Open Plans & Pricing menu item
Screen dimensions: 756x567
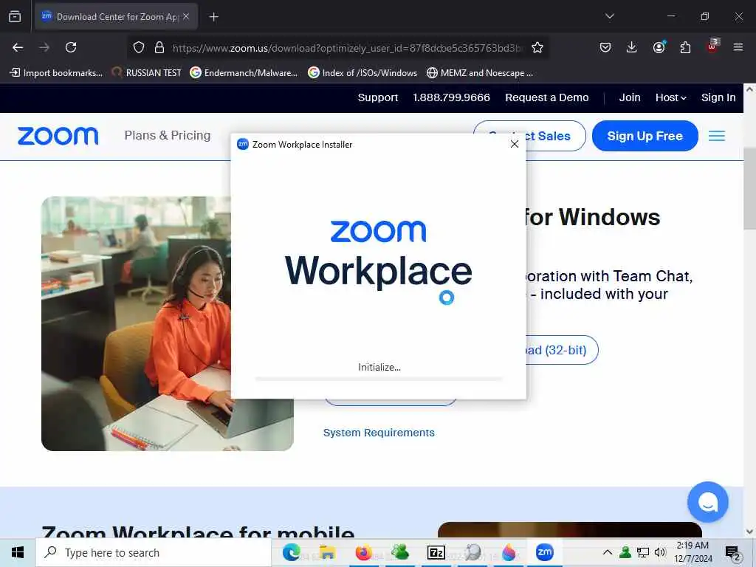tap(168, 136)
